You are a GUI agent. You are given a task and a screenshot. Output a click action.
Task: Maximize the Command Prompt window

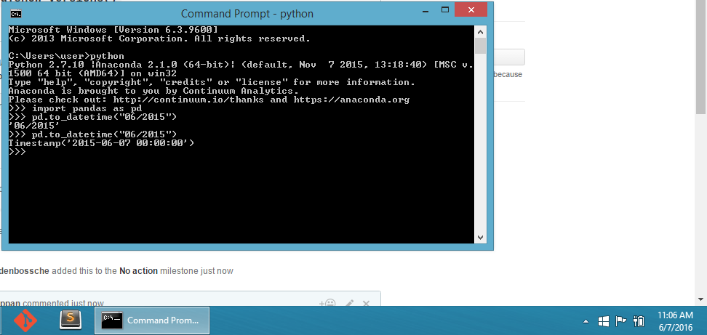click(445, 10)
